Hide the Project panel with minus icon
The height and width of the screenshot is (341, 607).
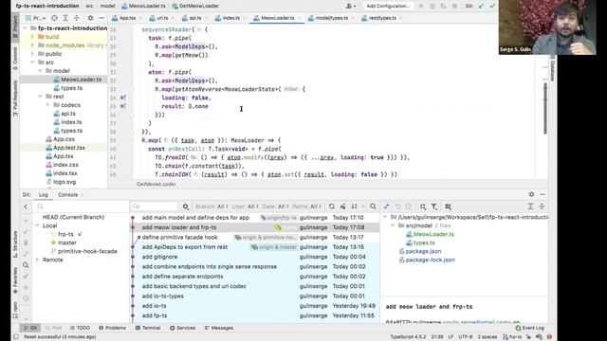pos(101,18)
